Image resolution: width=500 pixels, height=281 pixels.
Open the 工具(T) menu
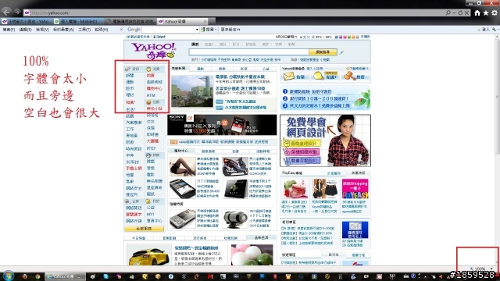point(84,30)
